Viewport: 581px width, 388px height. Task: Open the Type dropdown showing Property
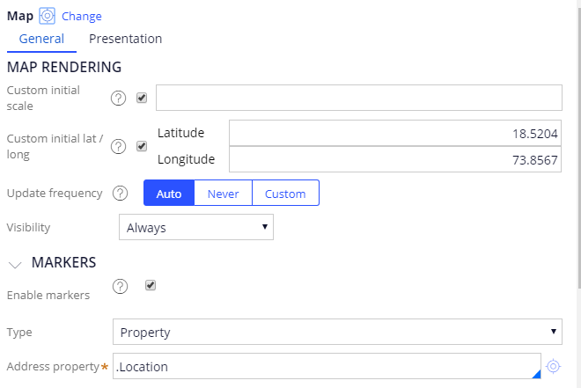(x=337, y=332)
